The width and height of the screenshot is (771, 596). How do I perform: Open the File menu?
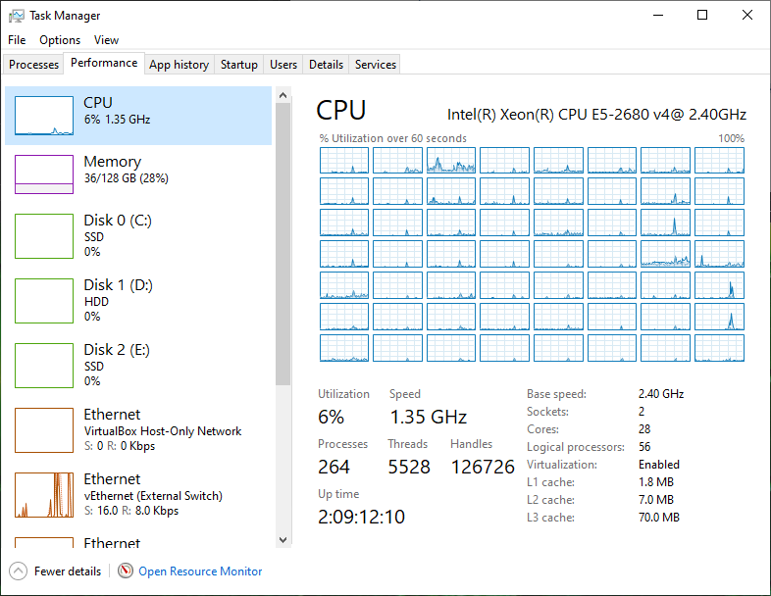pyautogui.click(x=17, y=40)
